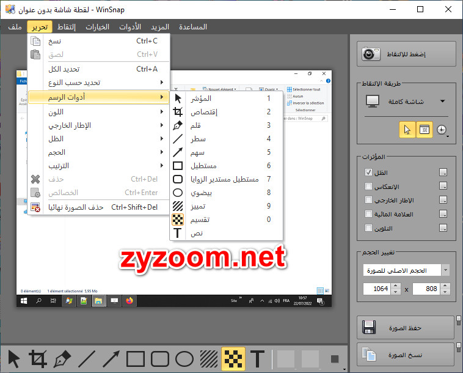This screenshot has height=373, width=463.
Task: Click the dark gray color swatch in toolbar
Action: [x=335, y=359]
